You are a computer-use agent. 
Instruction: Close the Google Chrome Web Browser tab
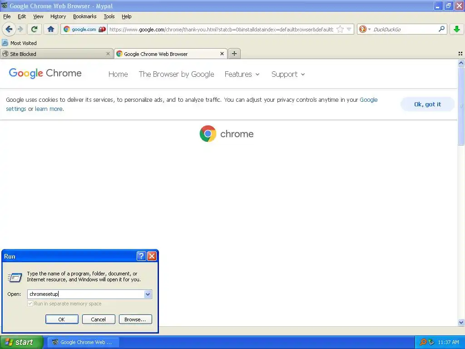coord(222,54)
